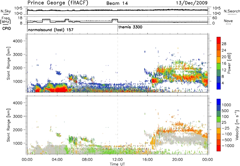The width and height of the screenshot is (240, 166).
Task: Click the date '13/Dec/2009'
Action: click(192, 3)
